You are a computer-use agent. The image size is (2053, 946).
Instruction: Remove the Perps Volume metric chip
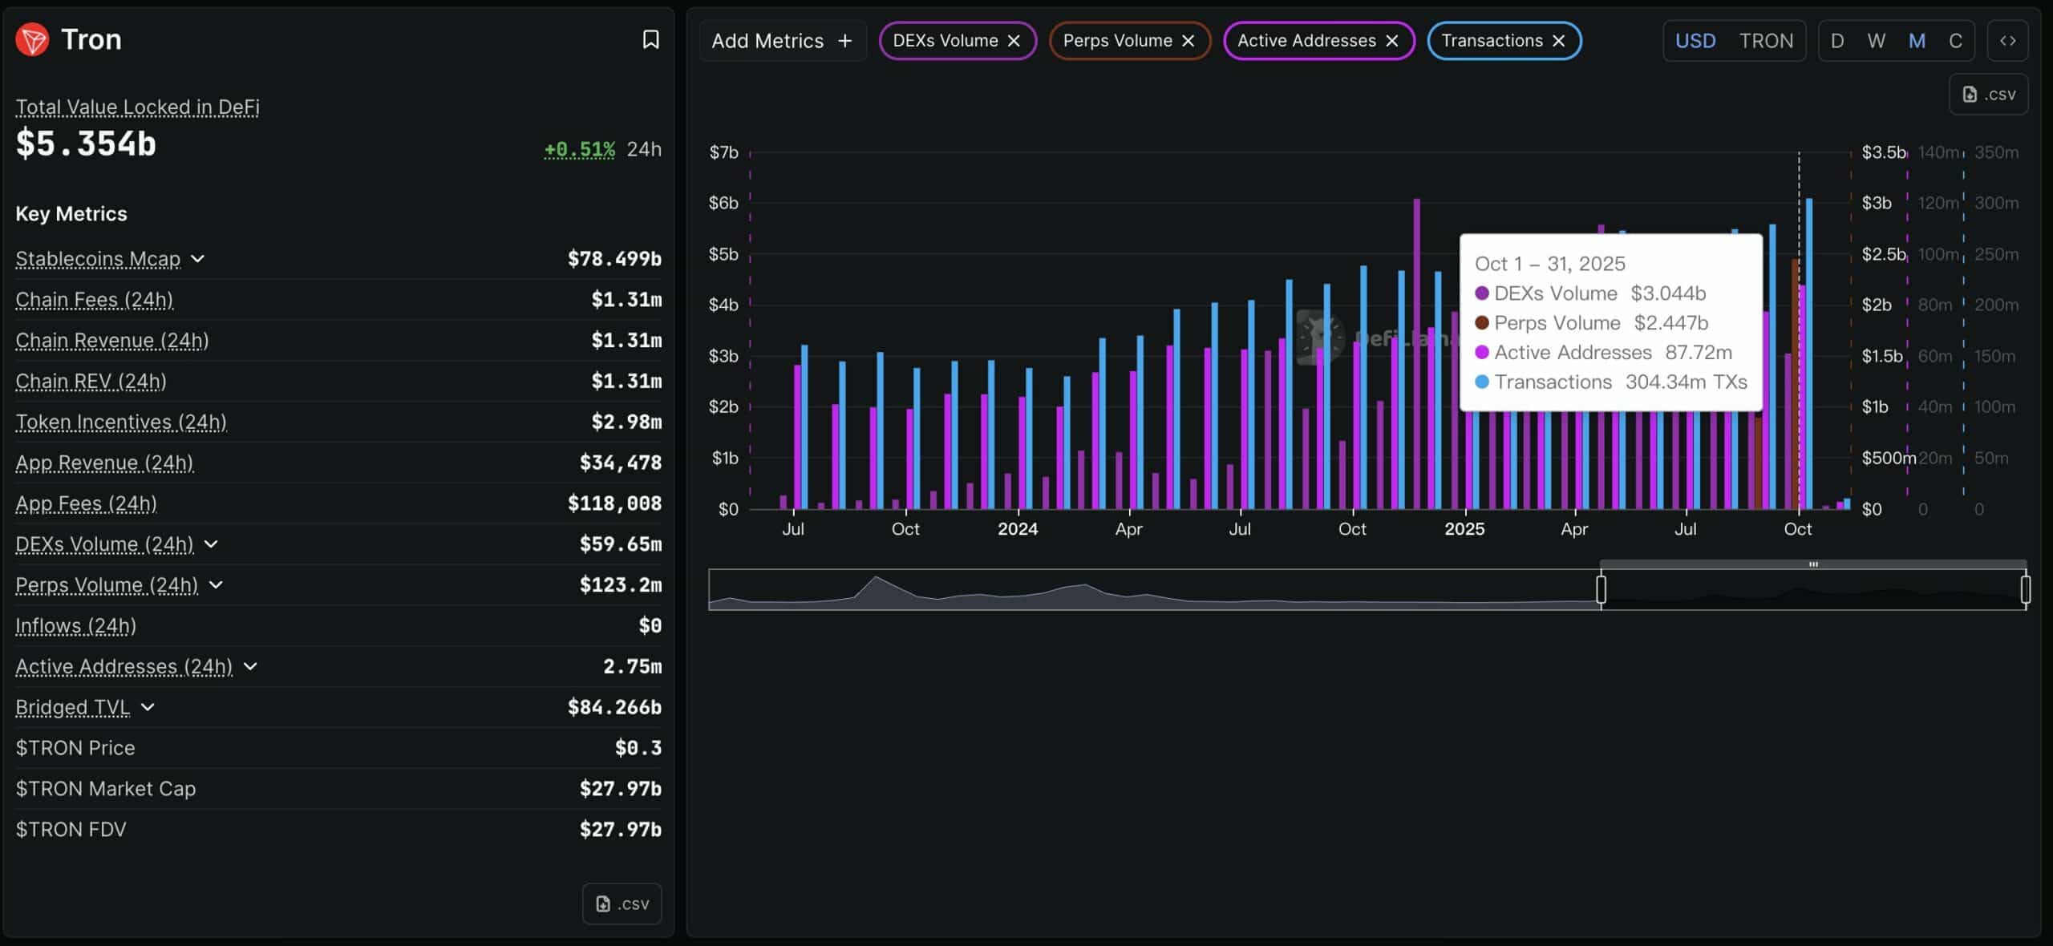point(1188,40)
